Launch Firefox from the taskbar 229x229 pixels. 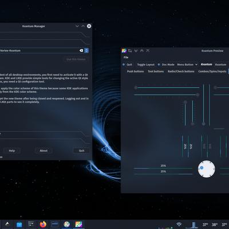(x=43, y=224)
